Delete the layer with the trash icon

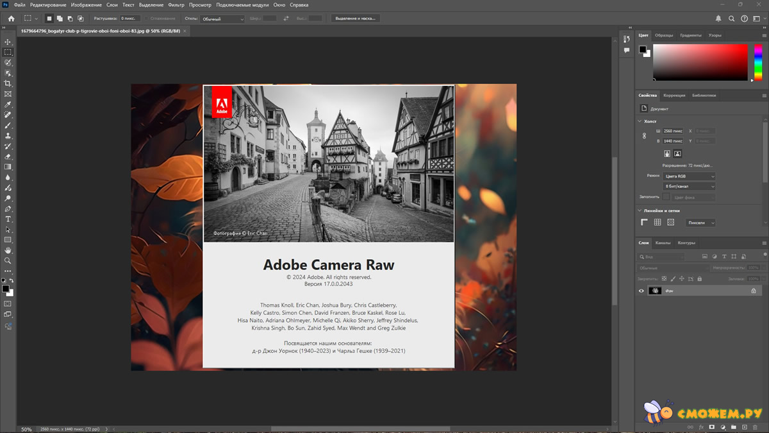point(756,427)
